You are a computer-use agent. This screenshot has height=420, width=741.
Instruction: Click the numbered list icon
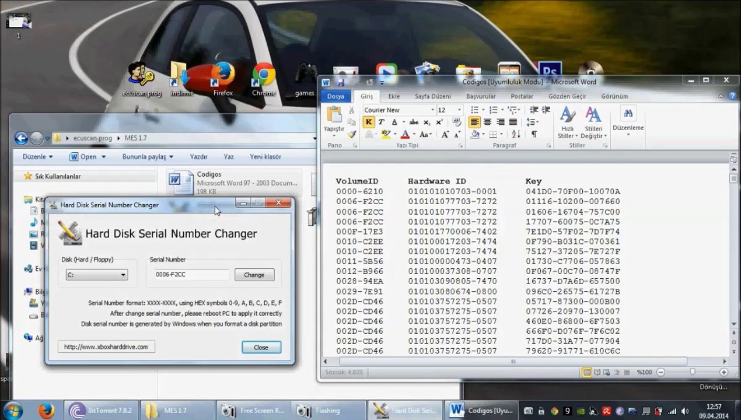pos(494,110)
